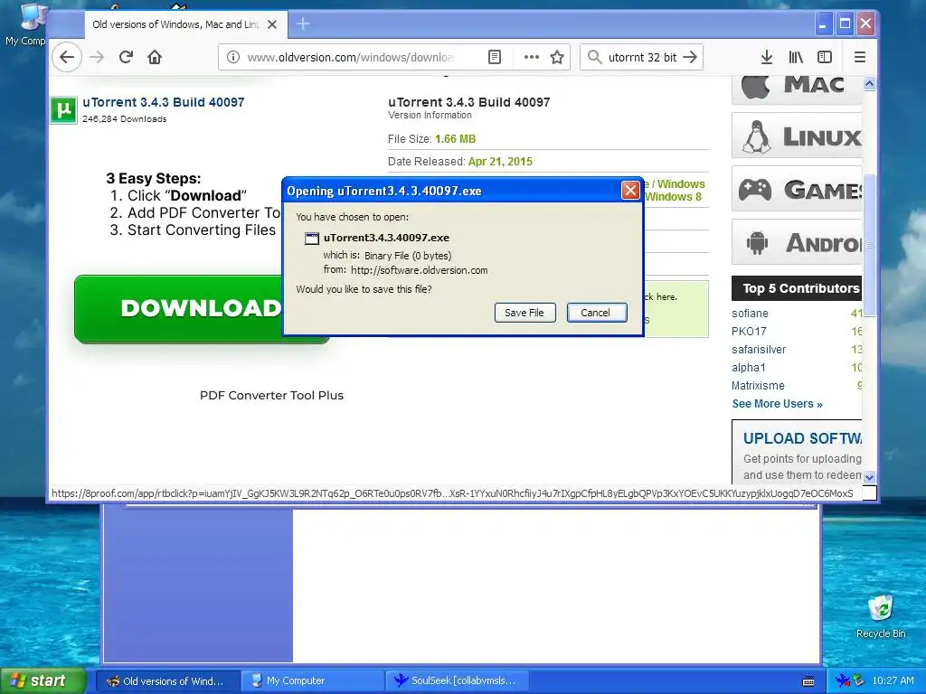Toggle reader view icon in address bar
The image size is (926, 694).
495,57
